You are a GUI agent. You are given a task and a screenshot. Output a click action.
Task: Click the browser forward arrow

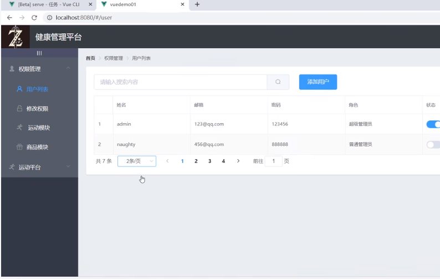point(22,18)
